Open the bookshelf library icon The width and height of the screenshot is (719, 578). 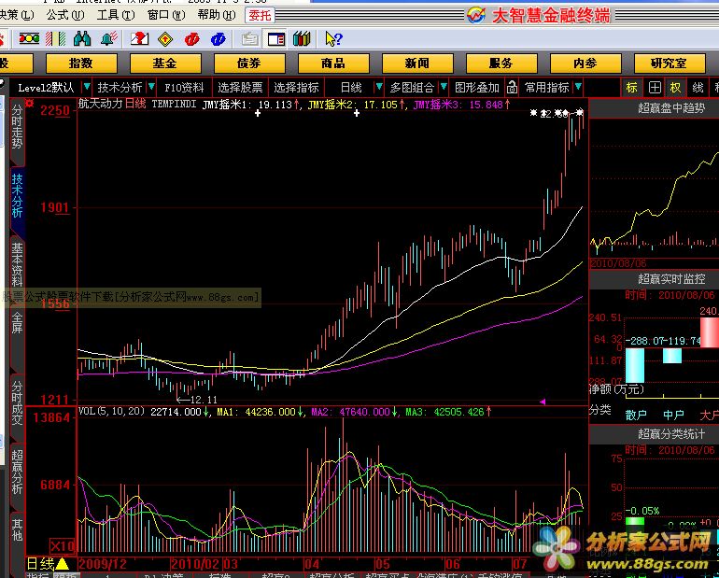302,39
